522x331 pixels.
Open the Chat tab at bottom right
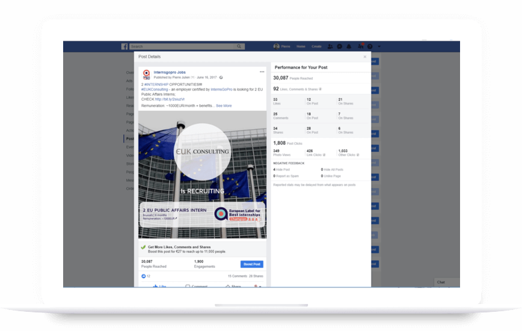(447, 282)
